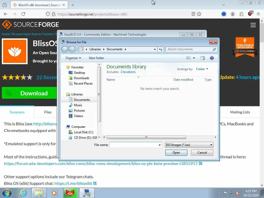Sort by Date modified column header
This screenshot has height=198, width=264.
[x=183, y=80]
